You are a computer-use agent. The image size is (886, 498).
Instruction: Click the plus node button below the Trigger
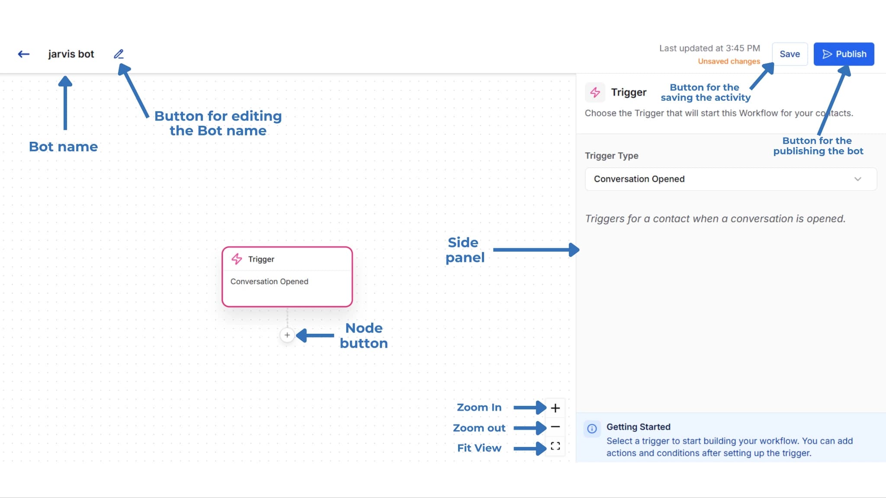point(287,335)
